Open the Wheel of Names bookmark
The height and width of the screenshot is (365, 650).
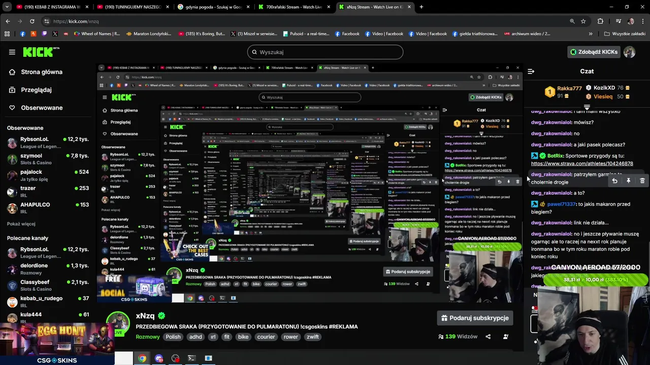coord(96,34)
